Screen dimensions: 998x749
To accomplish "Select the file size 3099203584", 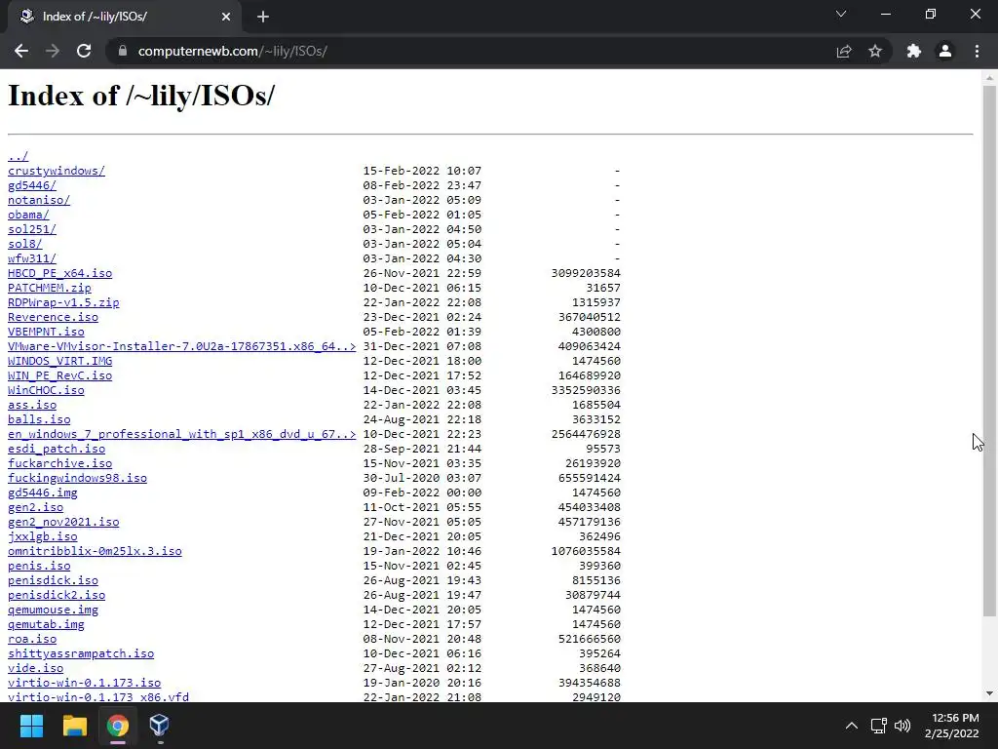I will pos(586,273).
